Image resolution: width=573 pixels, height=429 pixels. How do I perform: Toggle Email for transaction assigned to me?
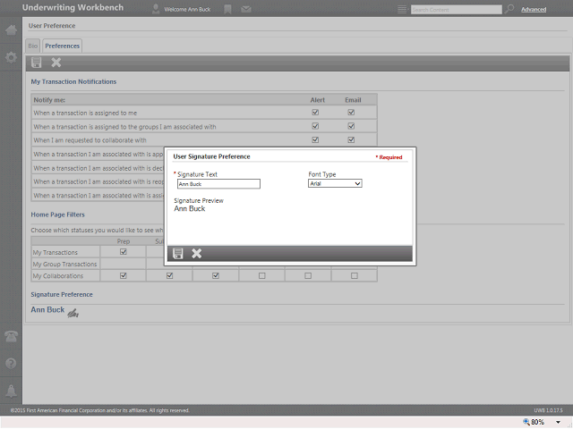[351, 113]
